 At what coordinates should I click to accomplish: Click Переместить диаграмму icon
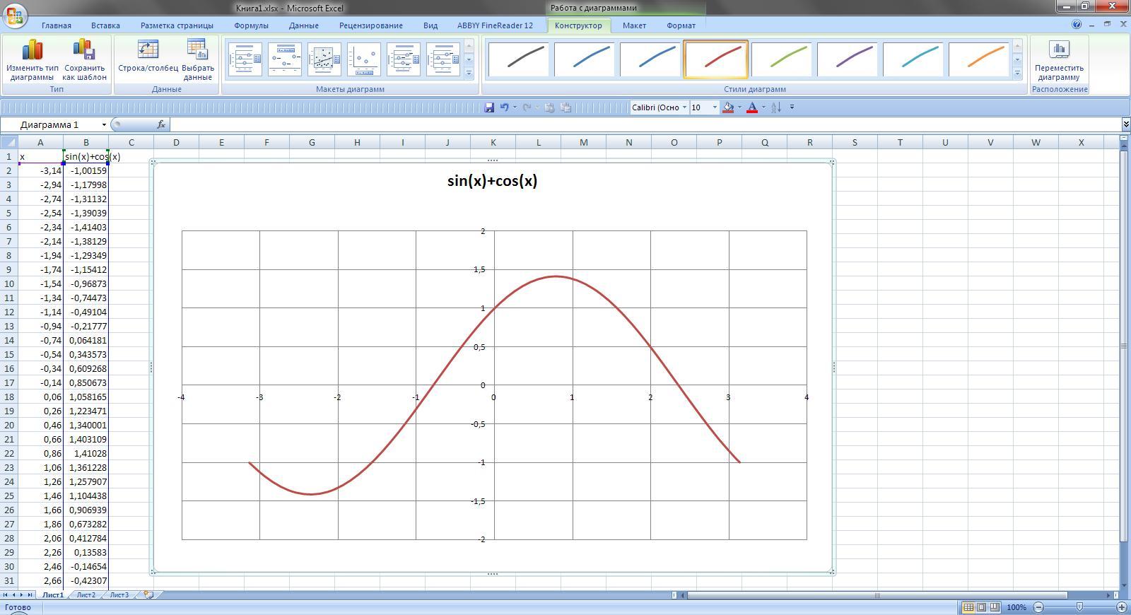click(x=1059, y=49)
